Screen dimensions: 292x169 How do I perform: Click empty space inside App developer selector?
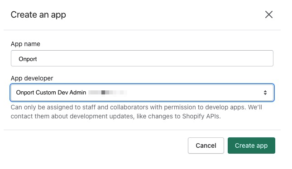point(194,93)
